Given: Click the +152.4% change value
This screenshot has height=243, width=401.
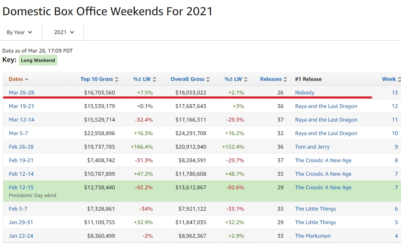Looking at the screenshot, I should [x=233, y=147].
